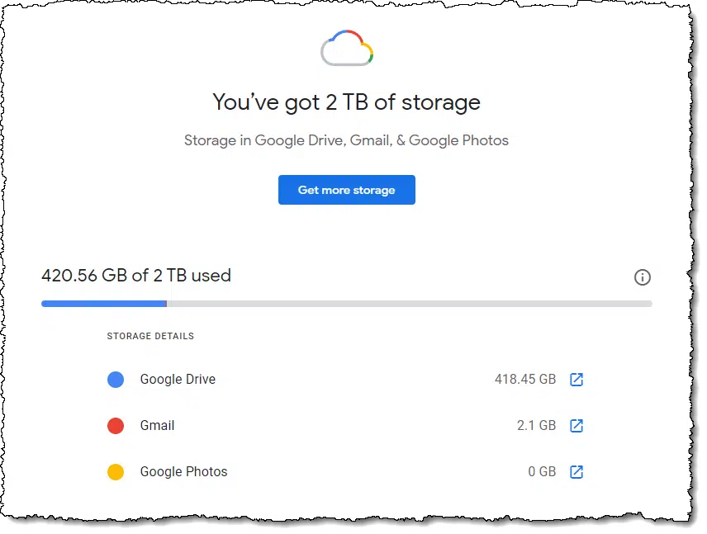Click the 2.1 GB Gmail usage value
The width and height of the screenshot is (707, 534).
pos(536,425)
